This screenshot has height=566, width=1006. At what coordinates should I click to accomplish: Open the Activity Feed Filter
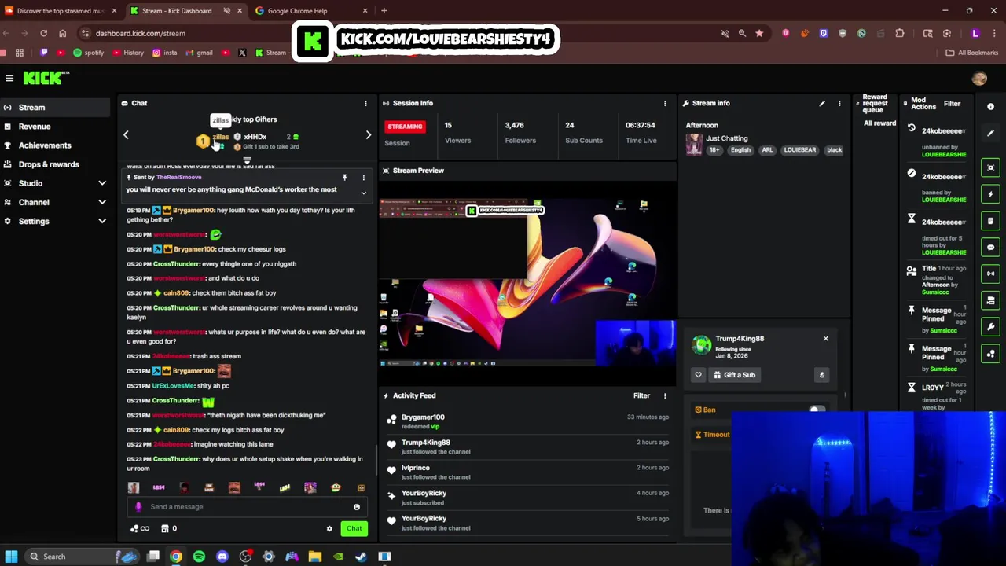pos(641,395)
